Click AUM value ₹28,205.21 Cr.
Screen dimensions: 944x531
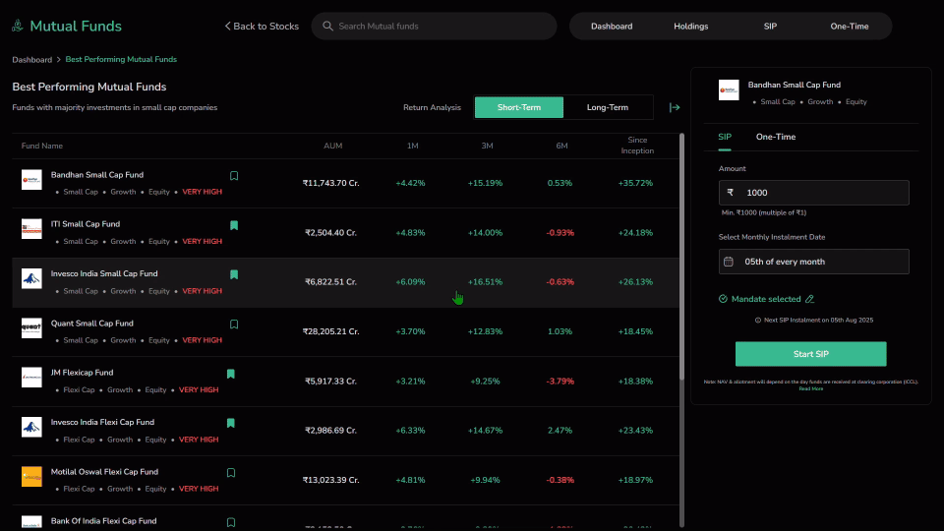pyautogui.click(x=331, y=331)
